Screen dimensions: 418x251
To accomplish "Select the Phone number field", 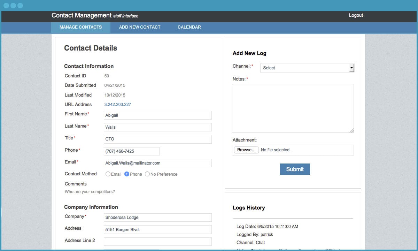I will [x=131, y=151].
